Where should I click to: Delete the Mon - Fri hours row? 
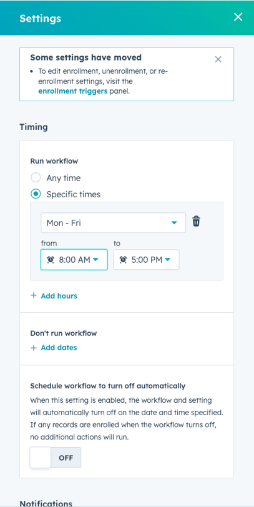point(196,222)
